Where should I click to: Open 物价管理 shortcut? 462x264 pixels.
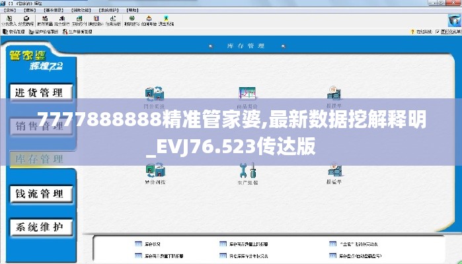pyautogui.click(x=14, y=32)
